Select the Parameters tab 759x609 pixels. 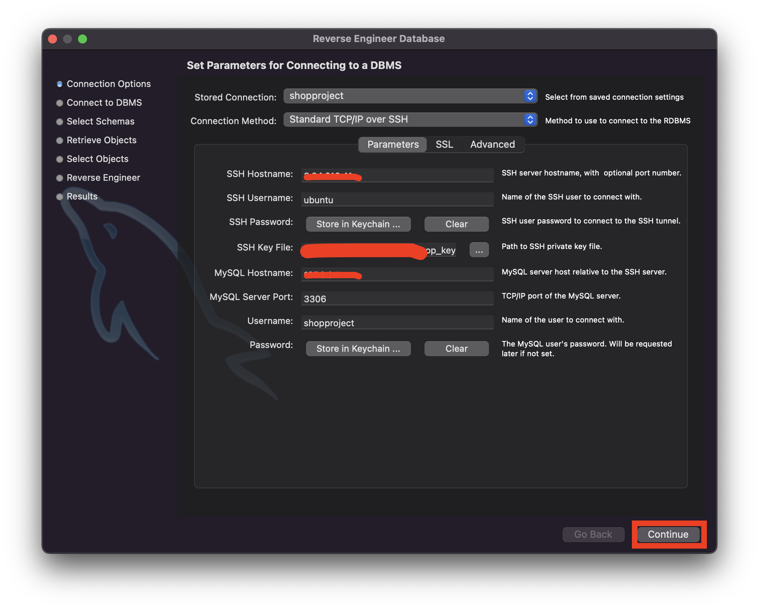(393, 144)
